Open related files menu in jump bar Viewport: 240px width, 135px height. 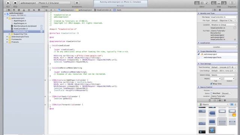coord(46,10)
